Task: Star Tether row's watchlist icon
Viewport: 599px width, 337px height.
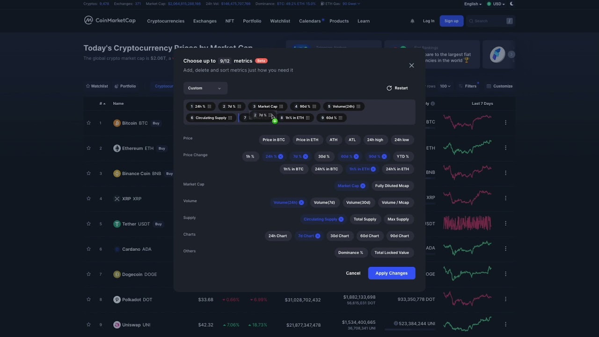Action: (88, 224)
